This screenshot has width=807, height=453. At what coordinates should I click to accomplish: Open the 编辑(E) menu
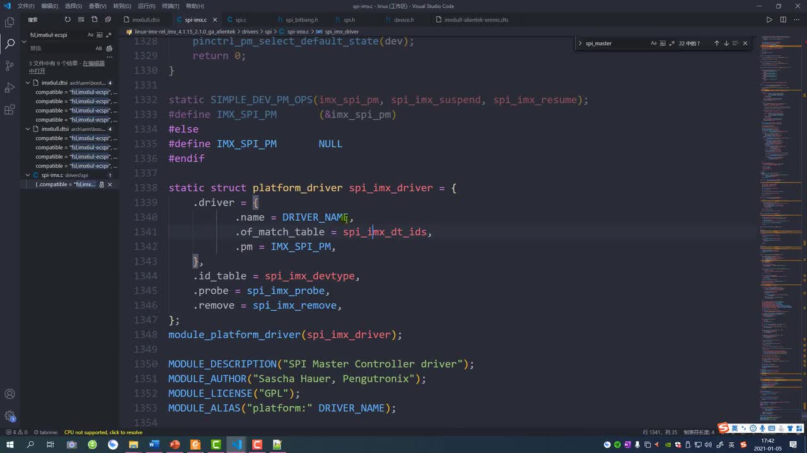tap(50, 6)
